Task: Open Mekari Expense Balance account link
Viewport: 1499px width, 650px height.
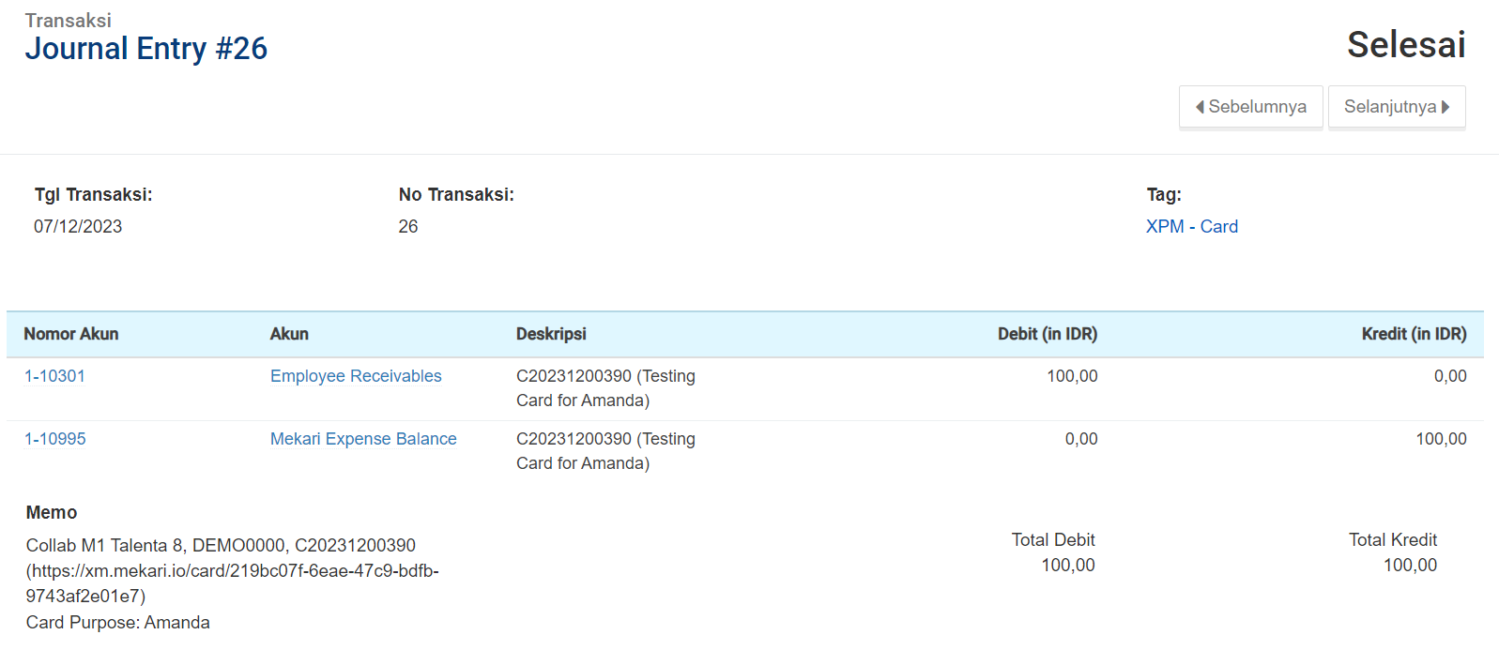Action: click(363, 439)
